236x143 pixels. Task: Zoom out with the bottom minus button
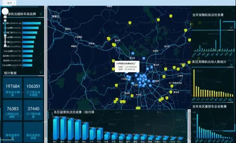pyautogui.click(x=5, y=45)
